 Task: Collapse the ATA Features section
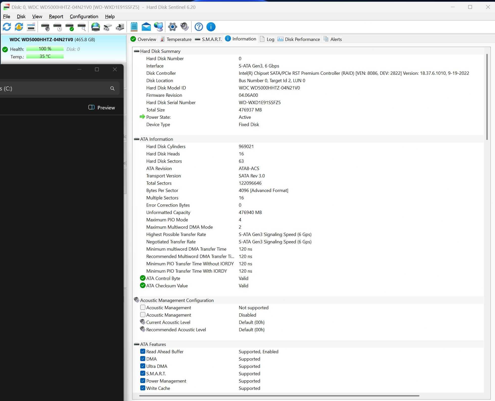point(137,344)
